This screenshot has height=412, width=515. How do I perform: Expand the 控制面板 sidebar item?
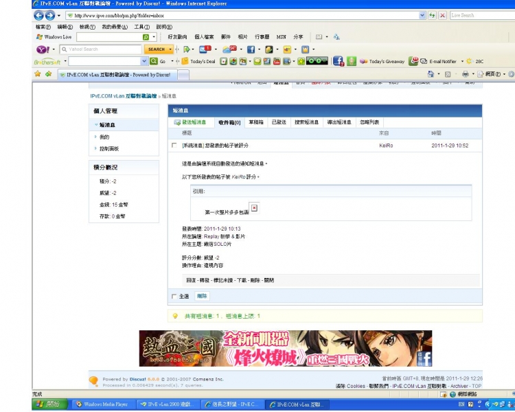[108, 148]
